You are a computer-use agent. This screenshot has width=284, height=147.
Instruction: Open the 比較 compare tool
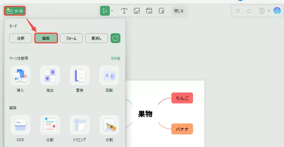point(50,129)
